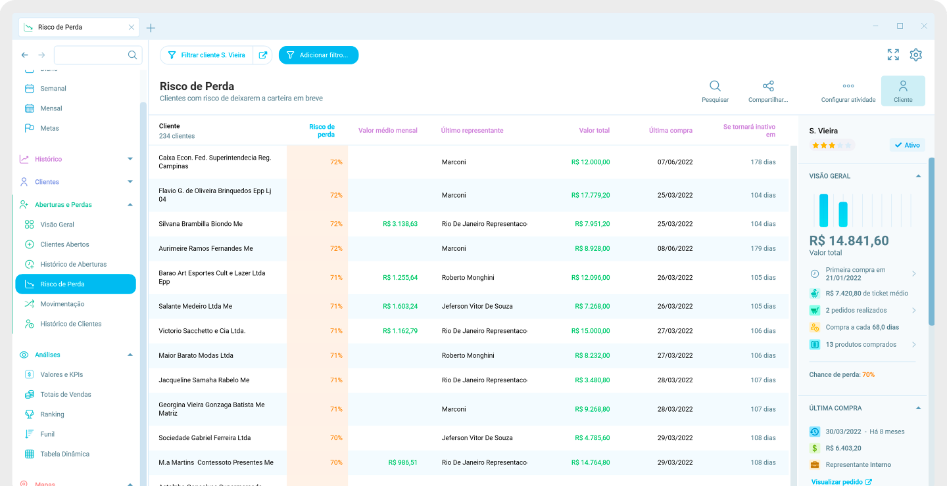Close the Risco de Perda tab
The height and width of the screenshot is (486, 947).
click(132, 28)
